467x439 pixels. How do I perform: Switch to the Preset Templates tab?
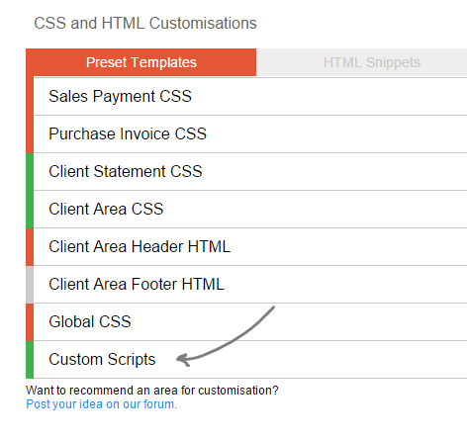[140, 62]
